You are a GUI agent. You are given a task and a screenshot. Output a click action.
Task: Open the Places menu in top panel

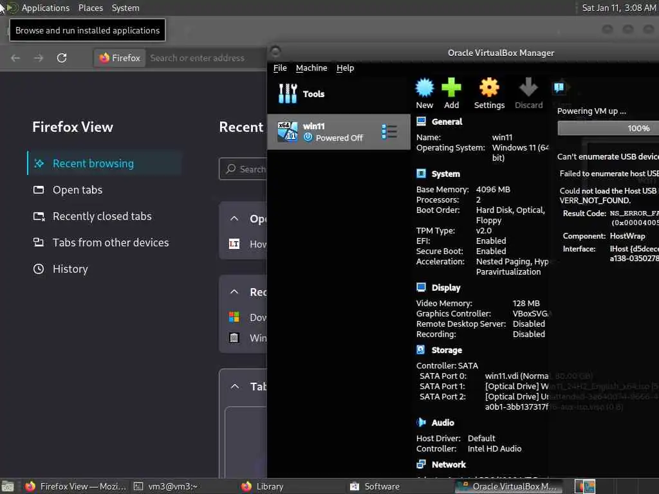[90, 8]
